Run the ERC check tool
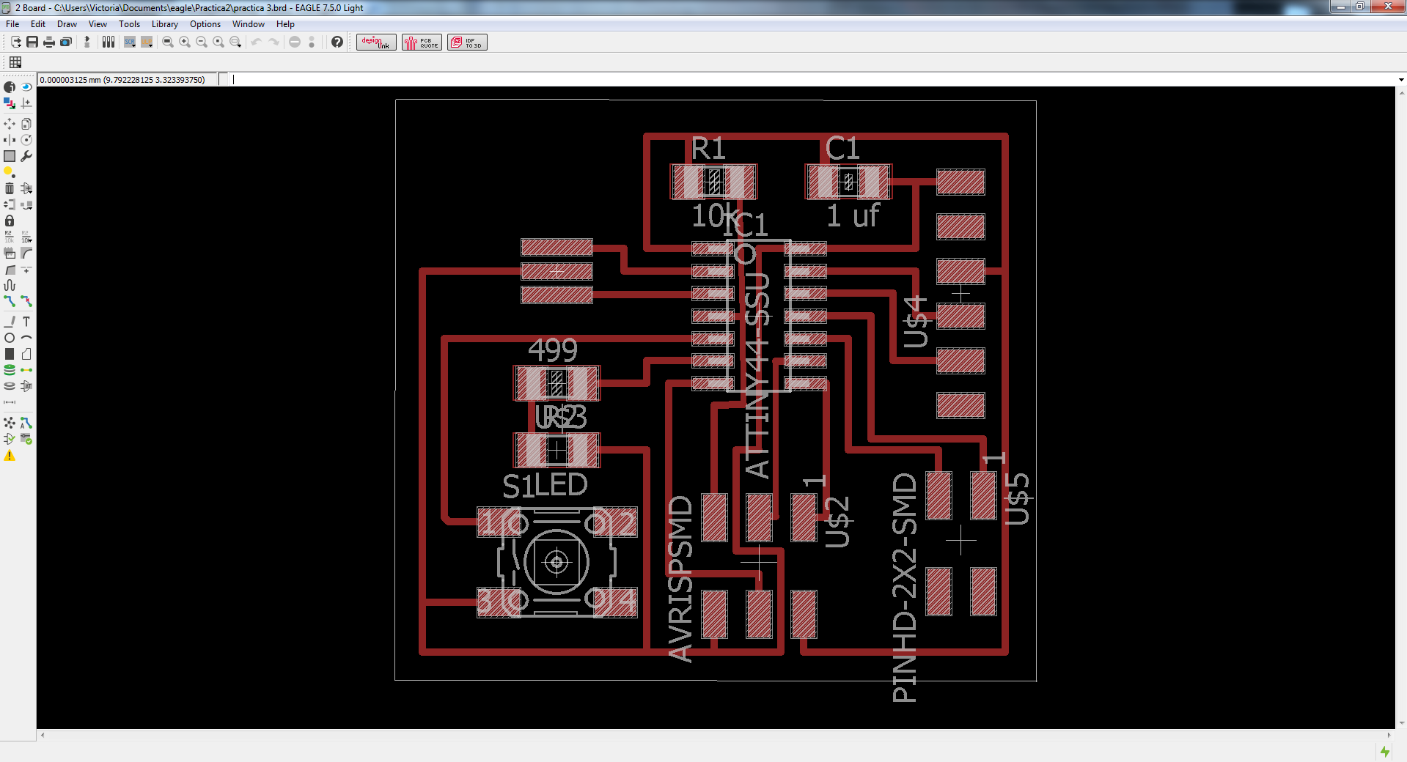 (x=10, y=439)
